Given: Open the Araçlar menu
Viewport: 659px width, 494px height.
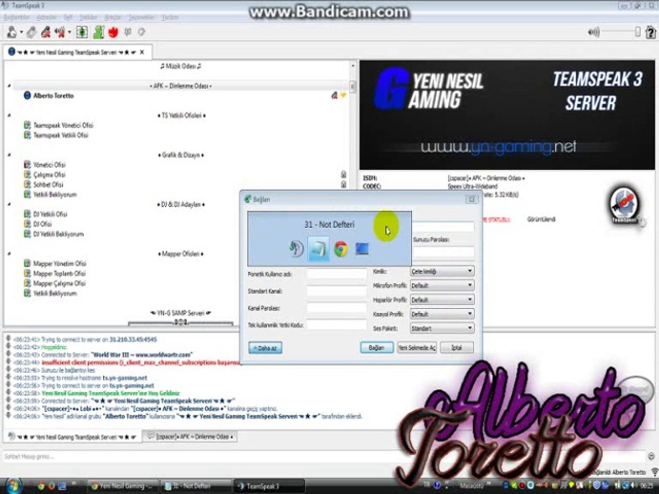Looking at the screenshot, I should pyautogui.click(x=113, y=17).
